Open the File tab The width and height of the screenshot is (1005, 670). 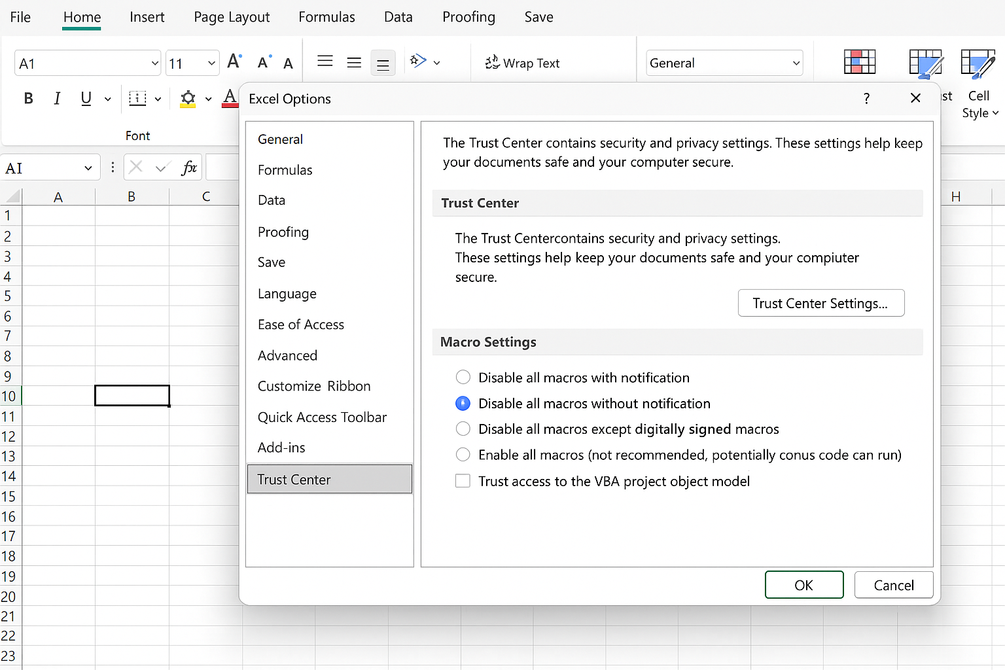20,17
